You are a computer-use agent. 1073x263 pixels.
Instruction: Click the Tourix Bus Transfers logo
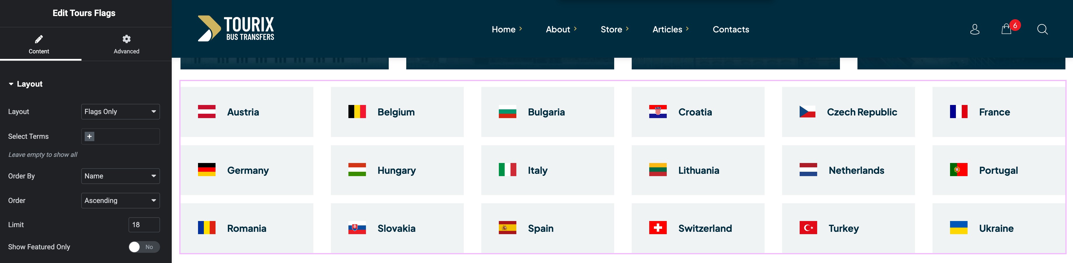[x=236, y=28]
